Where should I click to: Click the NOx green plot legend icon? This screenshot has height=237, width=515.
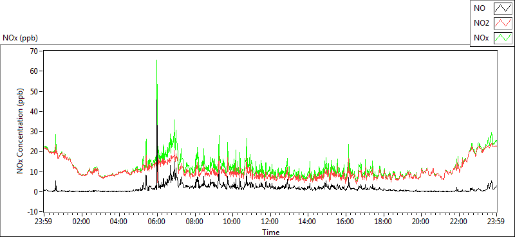pos(503,38)
